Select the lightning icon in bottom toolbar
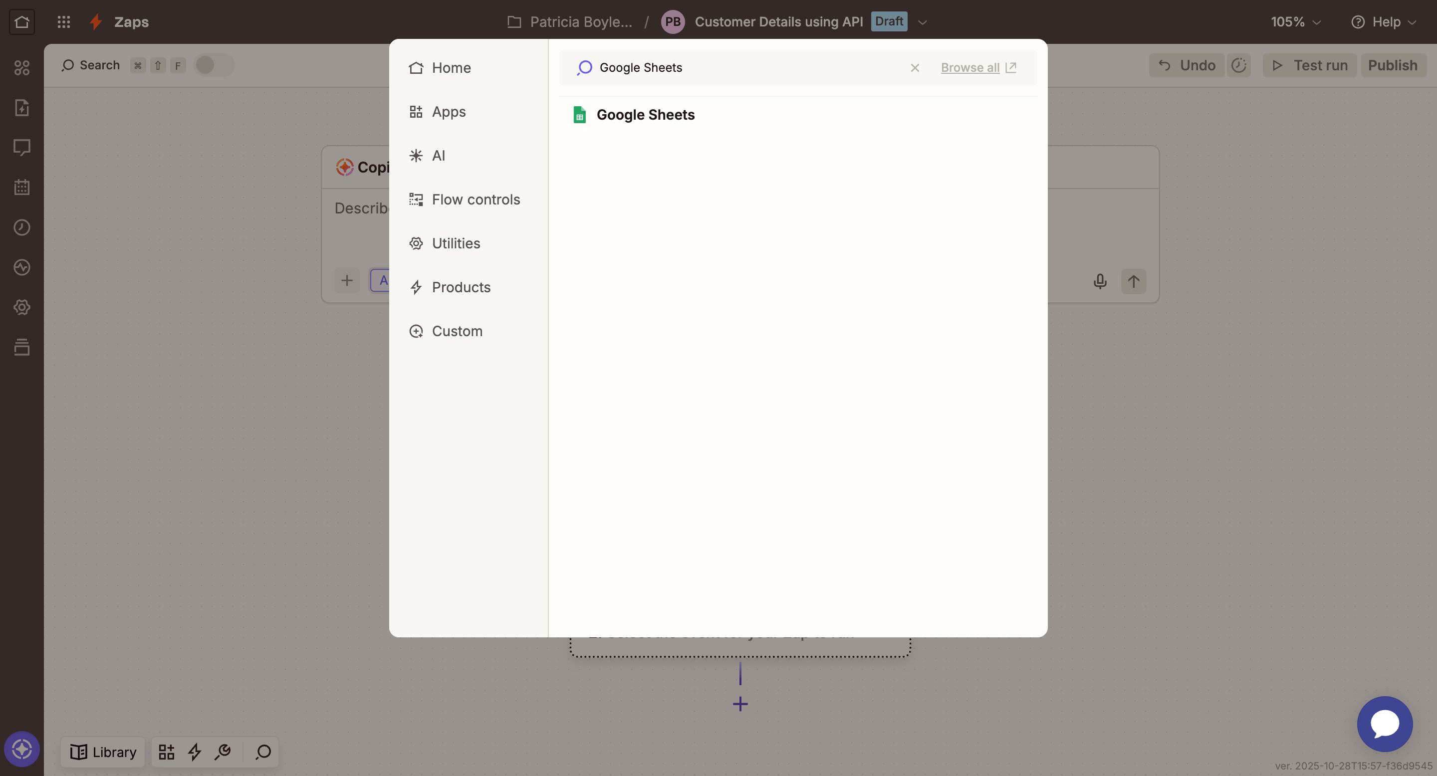This screenshot has height=776, width=1437. point(194,752)
